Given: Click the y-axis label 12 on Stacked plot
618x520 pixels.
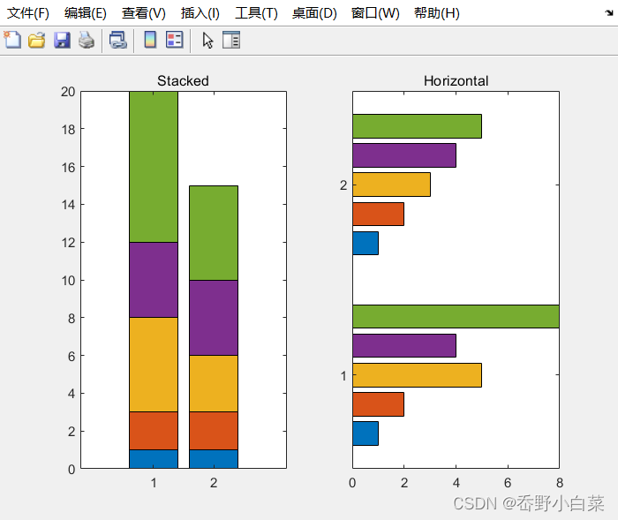Looking at the screenshot, I should tap(68, 243).
